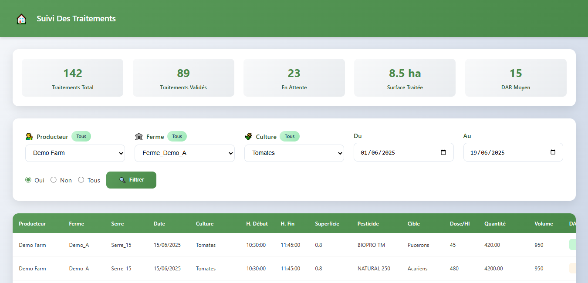Screen dimensions: 588x283
Task: Click the Producteur farmer icon
Action: click(29, 137)
